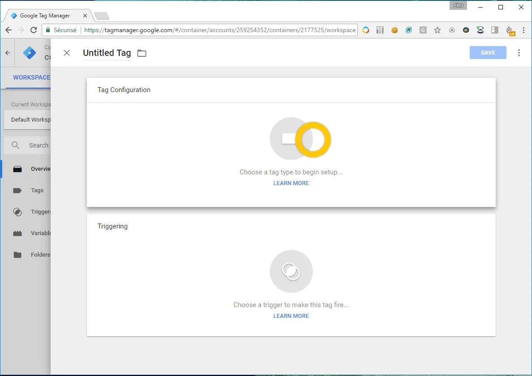Select Tags in the sidebar
Viewport: 532px width, 376px height.
pos(37,190)
